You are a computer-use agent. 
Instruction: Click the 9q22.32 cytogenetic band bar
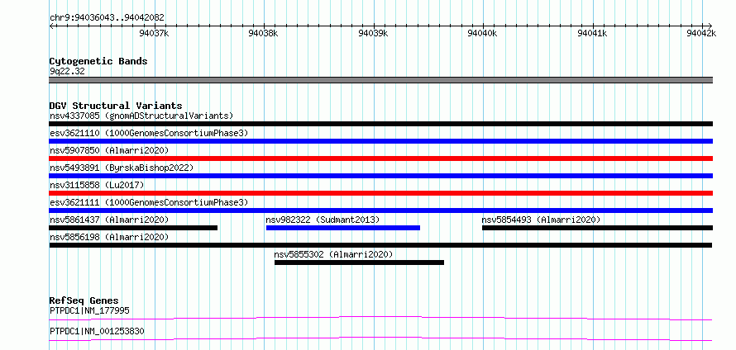pyautogui.click(x=380, y=80)
